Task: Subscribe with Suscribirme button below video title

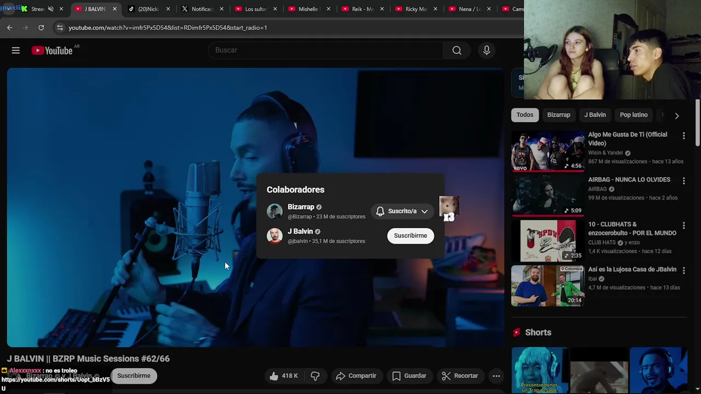Action: (x=134, y=376)
